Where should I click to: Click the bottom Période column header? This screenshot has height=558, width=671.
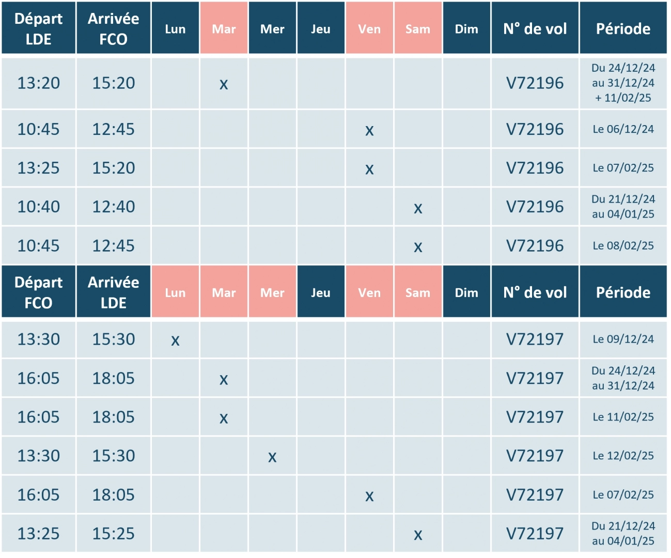pyautogui.click(x=623, y=291)
